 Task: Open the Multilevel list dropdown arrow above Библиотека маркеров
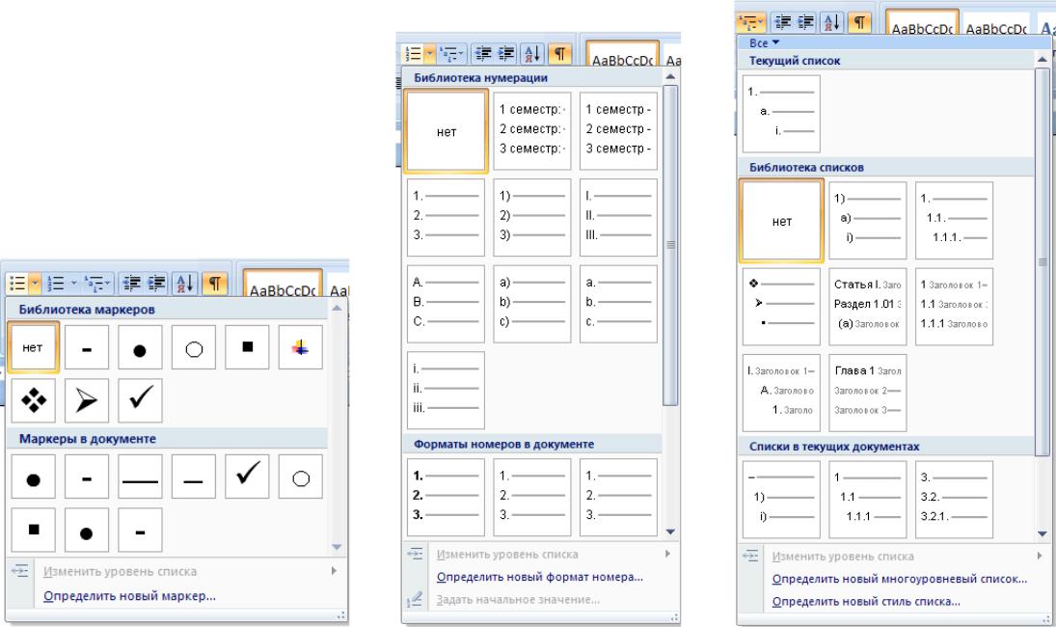[x=107, y=284]
